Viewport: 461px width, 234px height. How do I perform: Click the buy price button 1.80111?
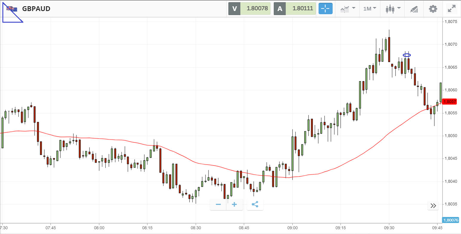(x=295, y=8)
